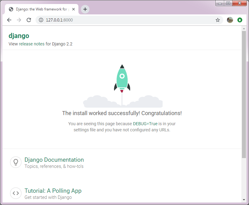Bookmark this page with the star icon
Image resolution: width=249 pixels, height=205 pixels.
[217, 20]
